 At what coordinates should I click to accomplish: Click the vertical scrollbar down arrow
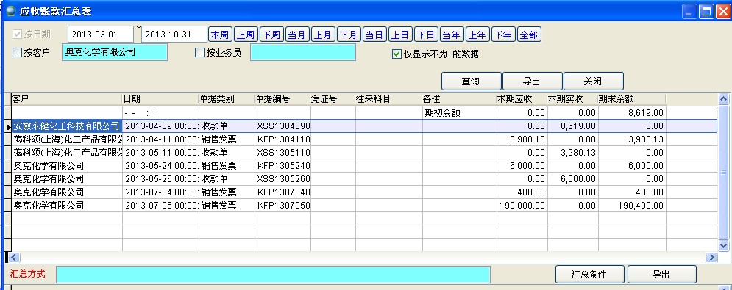[724, 245]
